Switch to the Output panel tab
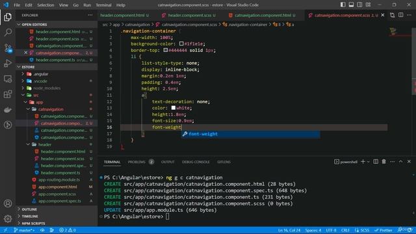 [168, 162]
